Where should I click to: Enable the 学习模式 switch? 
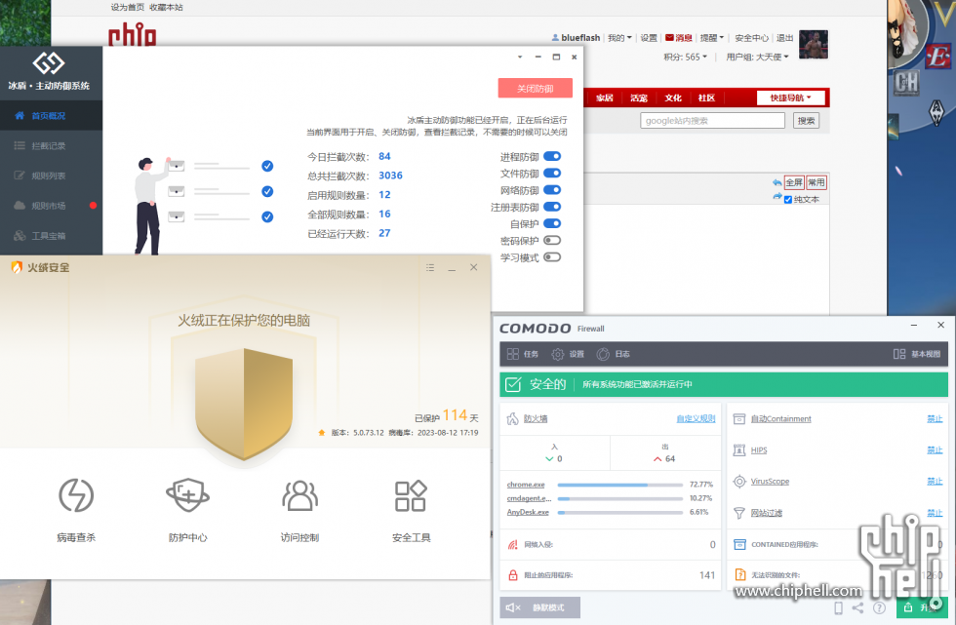552,257
